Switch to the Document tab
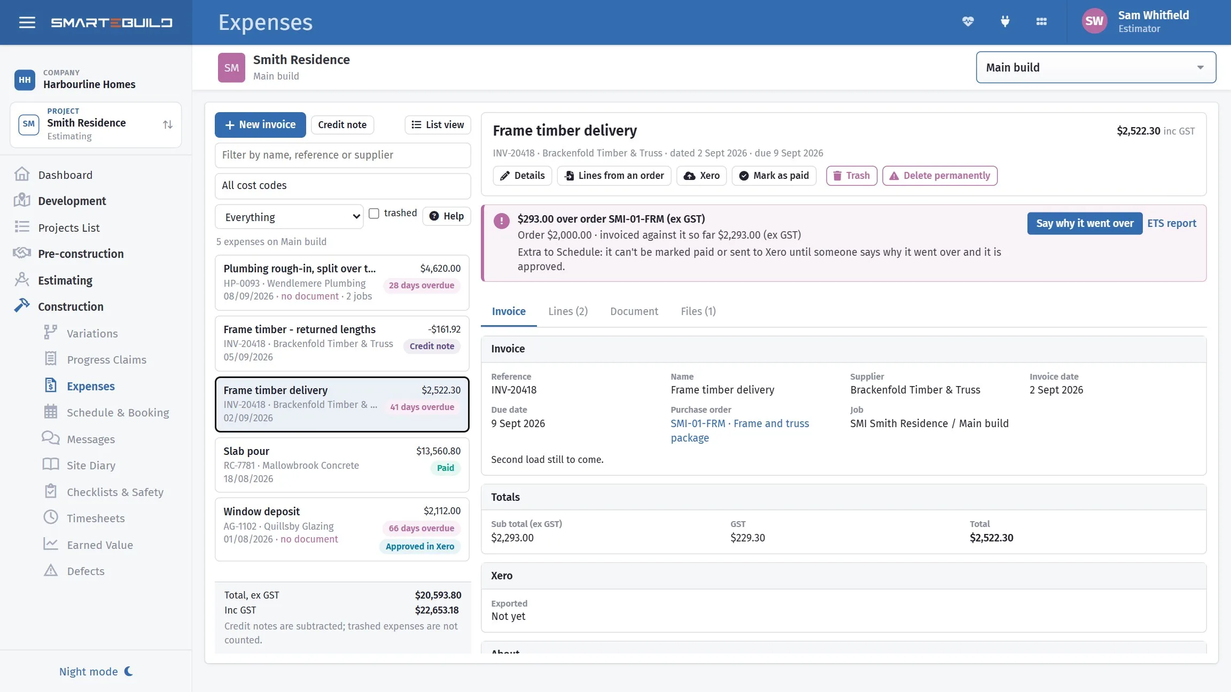1231x692 pixels. tap(634, 311)
